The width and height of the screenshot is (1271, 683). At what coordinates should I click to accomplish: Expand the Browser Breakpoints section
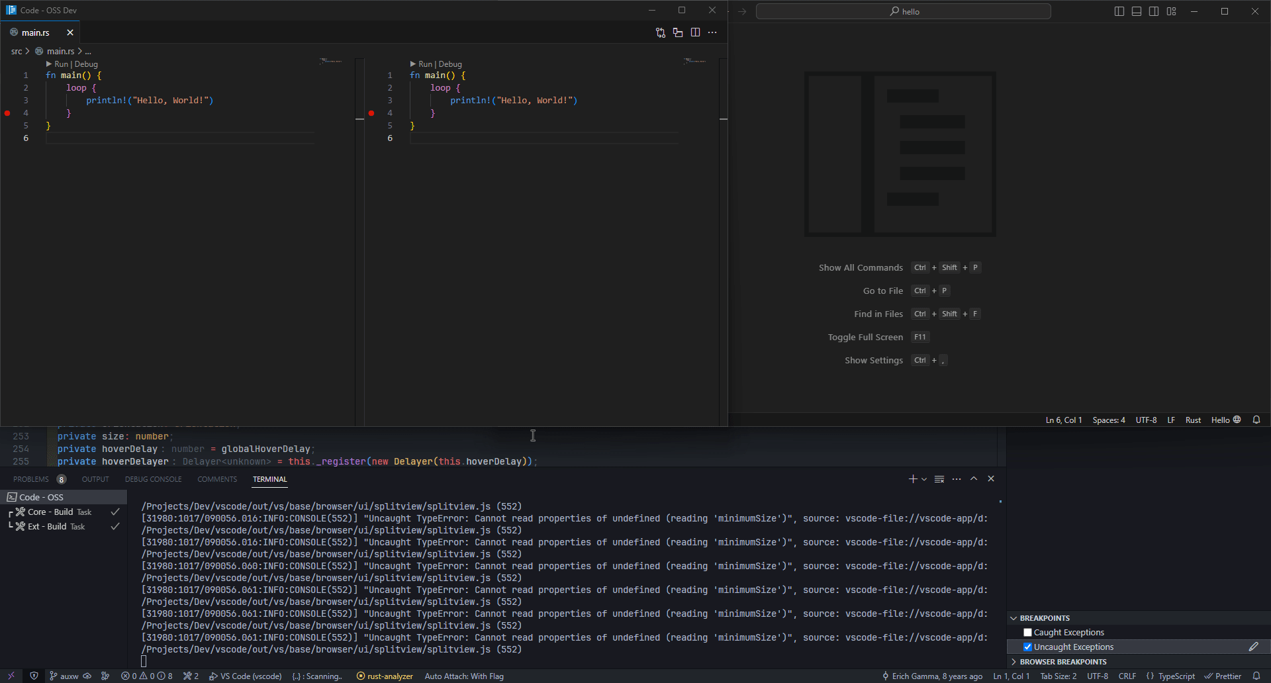click(x=1014, y=662)
